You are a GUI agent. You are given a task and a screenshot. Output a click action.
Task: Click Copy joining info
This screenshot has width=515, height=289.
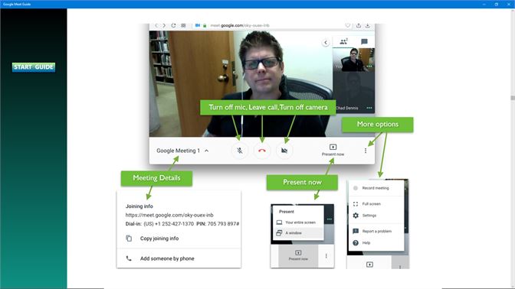pyautogui.click(x=159, y=239)
